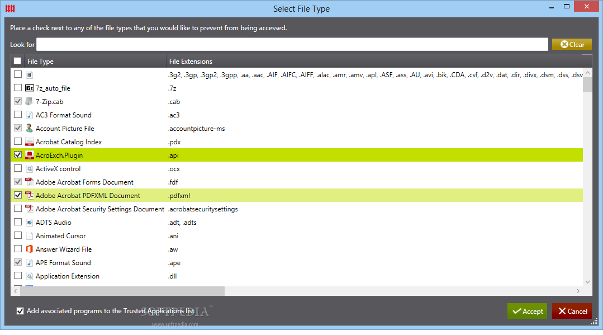The image size is (603, 335).
Task: Click the unnamed media file type icon
Action: tap(30, 75)
